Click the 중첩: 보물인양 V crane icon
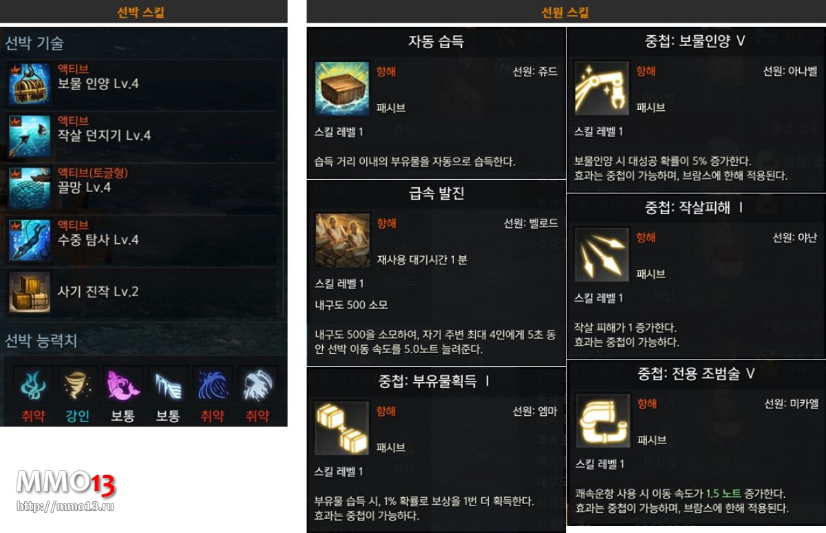Viewport: 826px width, 533px height. (602, 89)
